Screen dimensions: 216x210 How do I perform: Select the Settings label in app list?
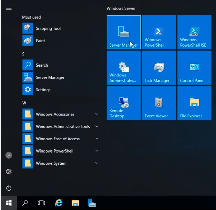(x=43, y=90)
